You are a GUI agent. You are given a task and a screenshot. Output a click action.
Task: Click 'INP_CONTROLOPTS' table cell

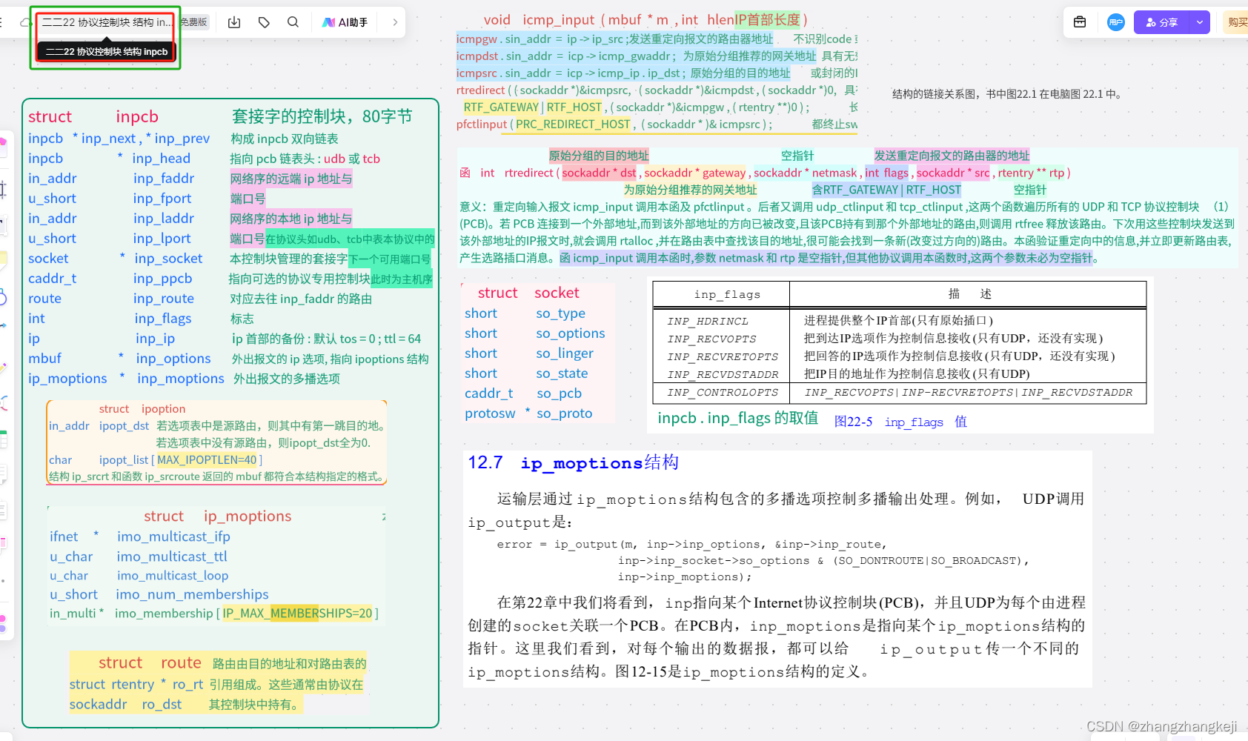723,392
